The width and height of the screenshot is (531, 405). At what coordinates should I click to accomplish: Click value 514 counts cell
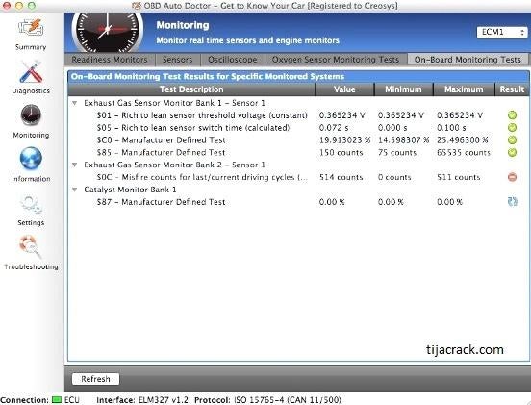341,177
